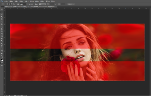Open the status bar info arrow menu
Viewport: 151px width, 96px height.
tap(27, 95)
